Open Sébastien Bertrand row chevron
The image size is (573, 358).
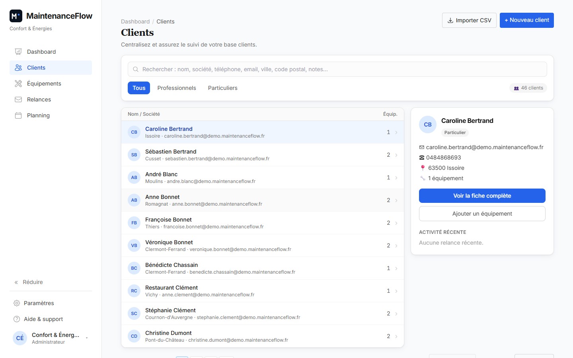coord(396,155)
